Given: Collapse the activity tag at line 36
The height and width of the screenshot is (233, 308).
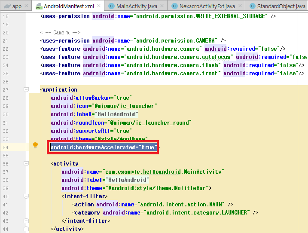Looking at the screenshot, I should [26, 163].
